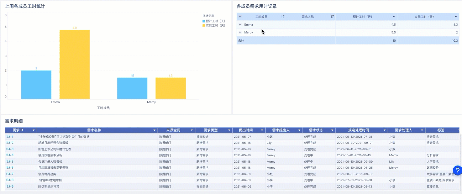Click the 合计 total row
462x194 pixels.
click(x=348, y=41)
